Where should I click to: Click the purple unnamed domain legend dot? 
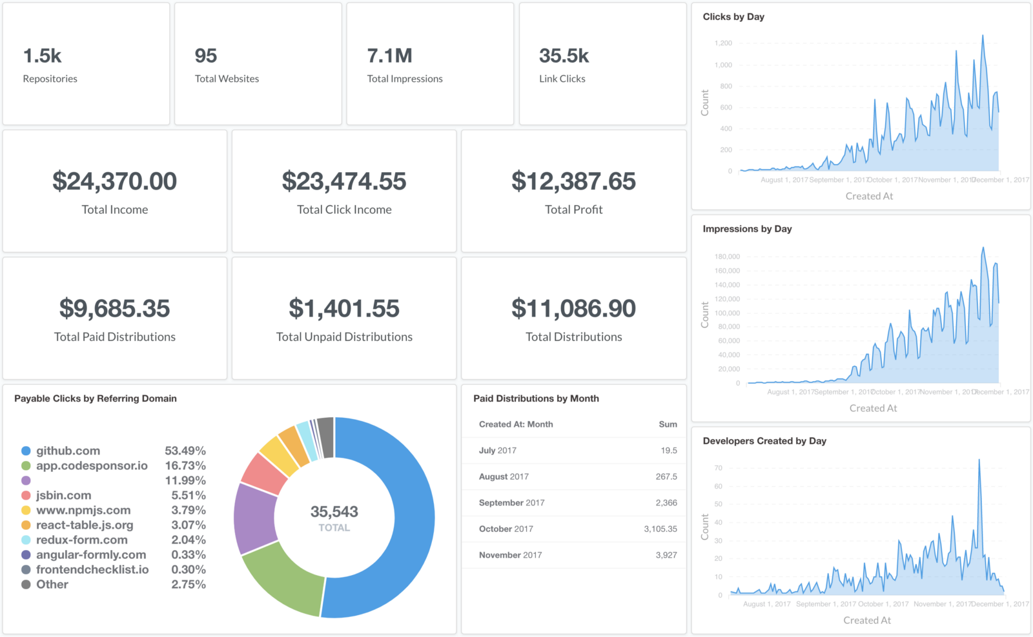(x=26, y=480)
